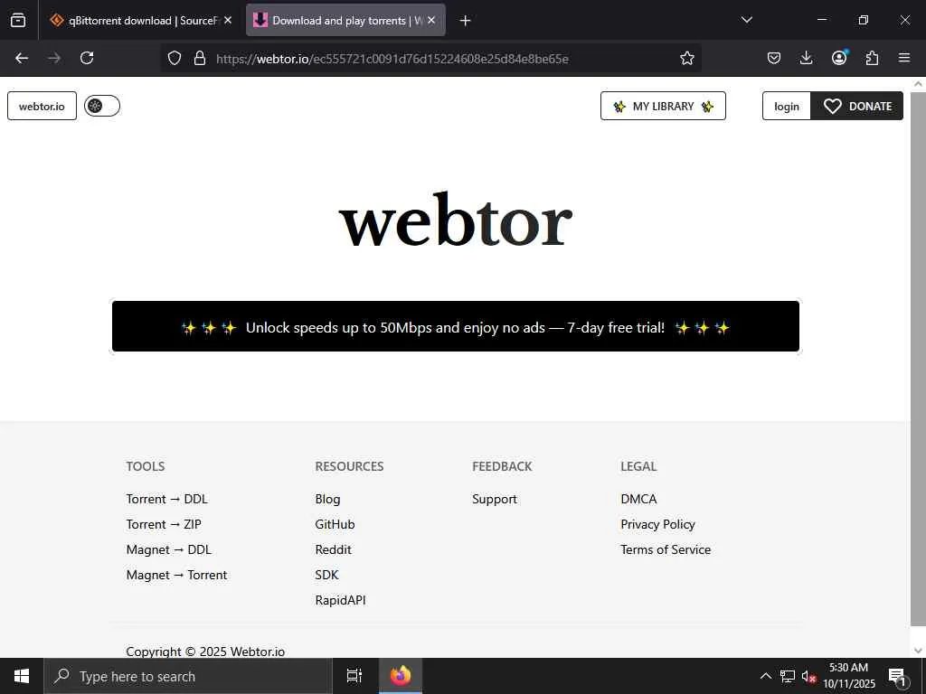Open the Firefox hamburger menu
The width and height of the screenshot is (926, 694).
(904, 58)
